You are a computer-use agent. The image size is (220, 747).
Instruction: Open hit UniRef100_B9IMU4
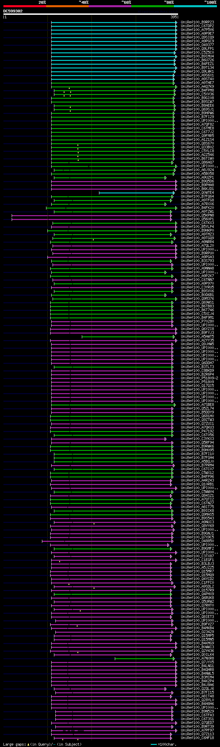(197, 56)
